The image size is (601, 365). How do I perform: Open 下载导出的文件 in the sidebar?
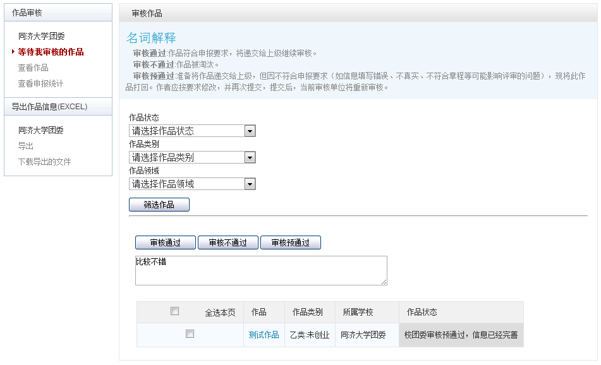(44, 162)
